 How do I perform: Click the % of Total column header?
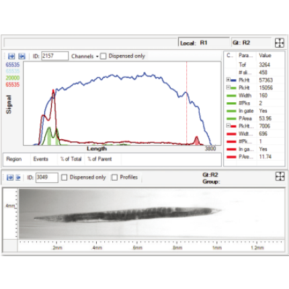click(71, 159)
